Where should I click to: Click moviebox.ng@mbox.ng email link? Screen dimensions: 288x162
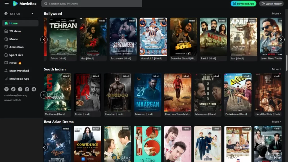tap(16, 95)
